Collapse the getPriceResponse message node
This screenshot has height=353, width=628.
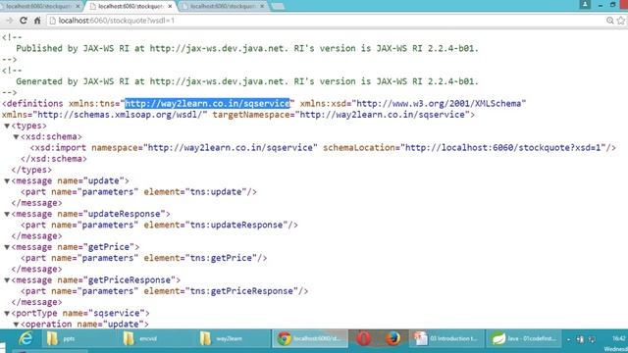7,280
